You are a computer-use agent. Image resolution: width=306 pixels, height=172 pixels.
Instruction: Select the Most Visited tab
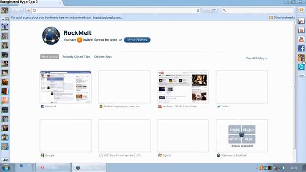coord(49,57)
